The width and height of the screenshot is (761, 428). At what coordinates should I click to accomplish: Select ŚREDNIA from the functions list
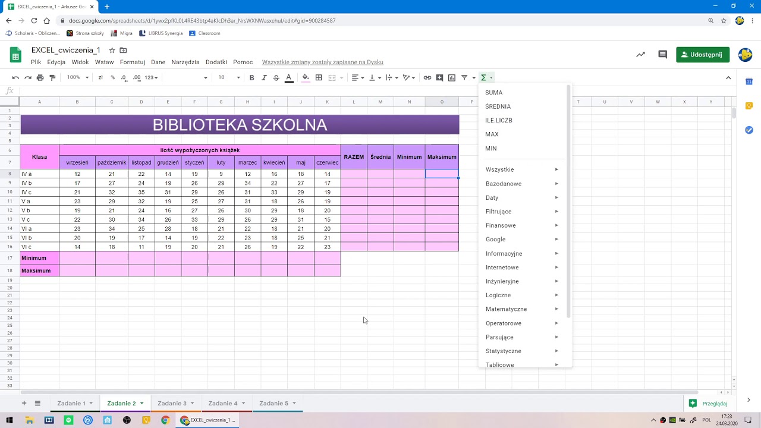tap(498, 106)
